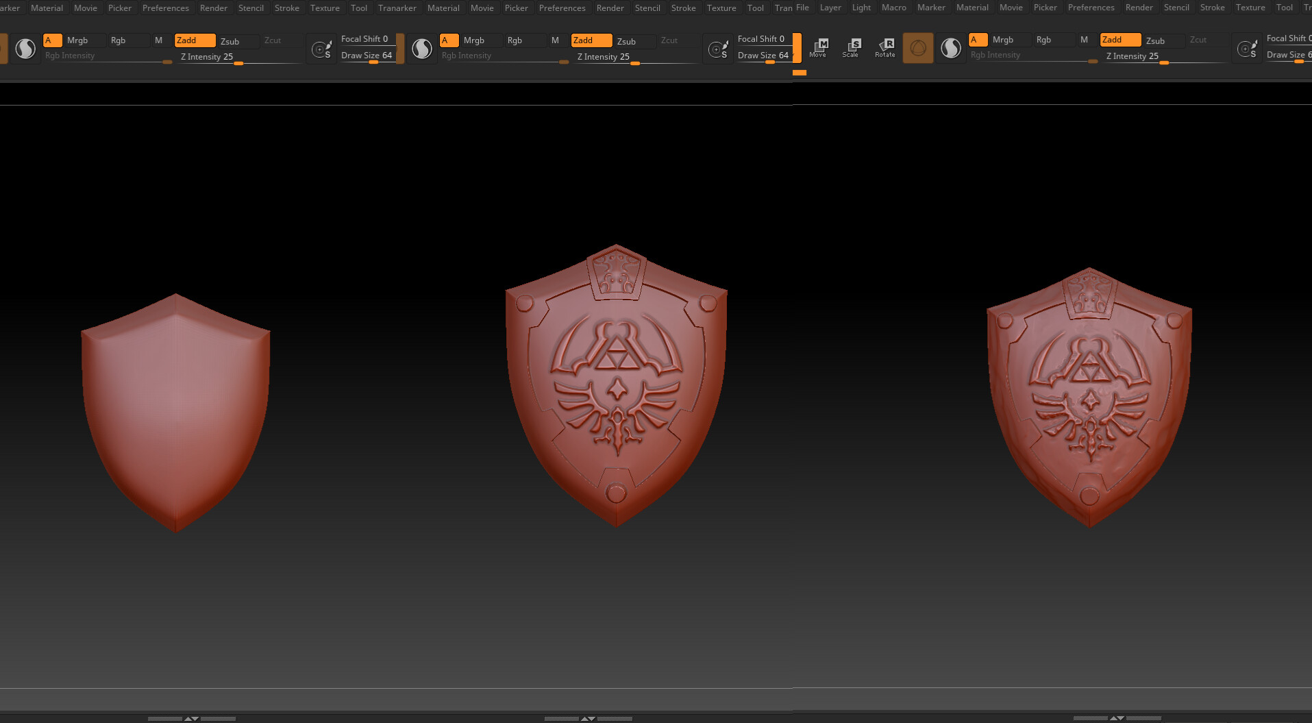Screen dimensions: 1312x723
Task: Click the stroke type icon near Draw Size
Action: coord(321,48)
